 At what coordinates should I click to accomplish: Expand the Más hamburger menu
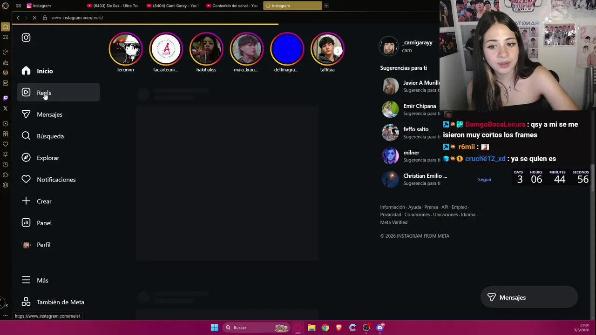pos(26,280)
